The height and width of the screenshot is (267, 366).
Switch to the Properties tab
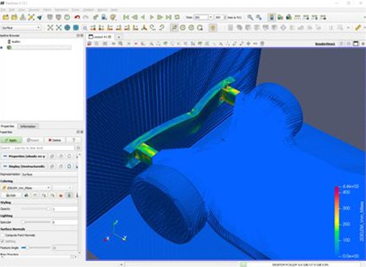tap(8, 126)
